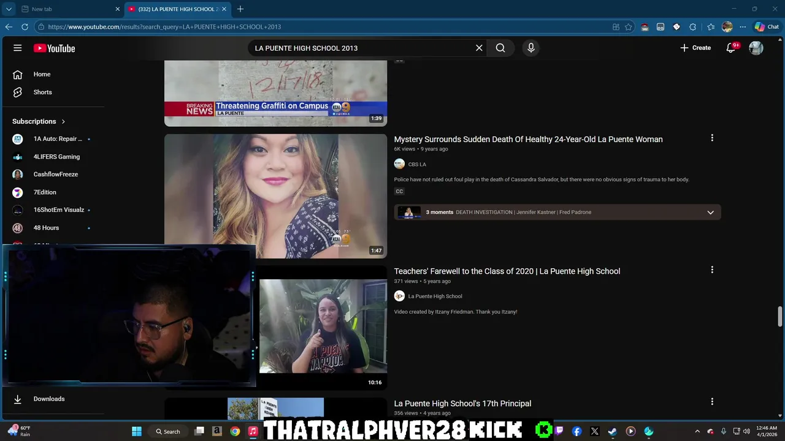Open La Puente High School's 17th Principal title
The image size is (785, 441).
(462, 404)
